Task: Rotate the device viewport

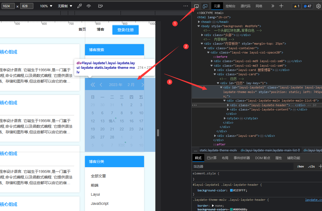Action: click(x=101, y=6)
